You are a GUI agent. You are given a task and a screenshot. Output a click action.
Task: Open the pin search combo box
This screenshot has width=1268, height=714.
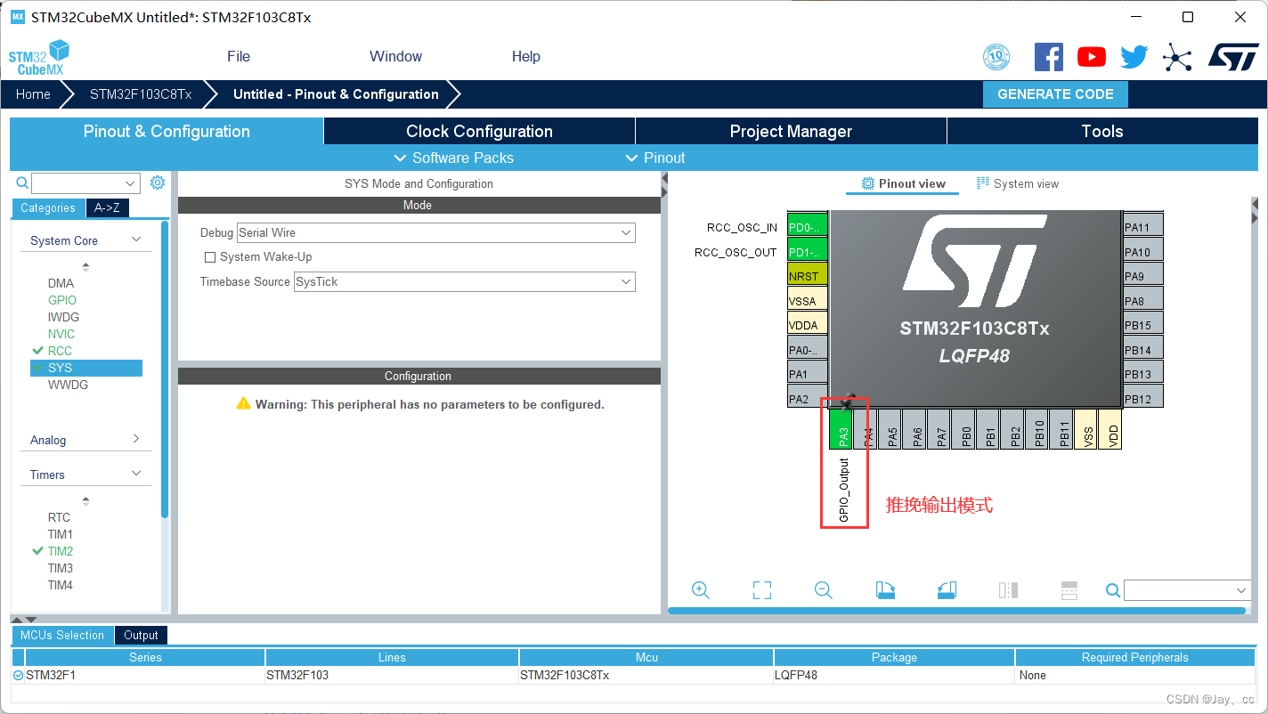click(1186, 590)
